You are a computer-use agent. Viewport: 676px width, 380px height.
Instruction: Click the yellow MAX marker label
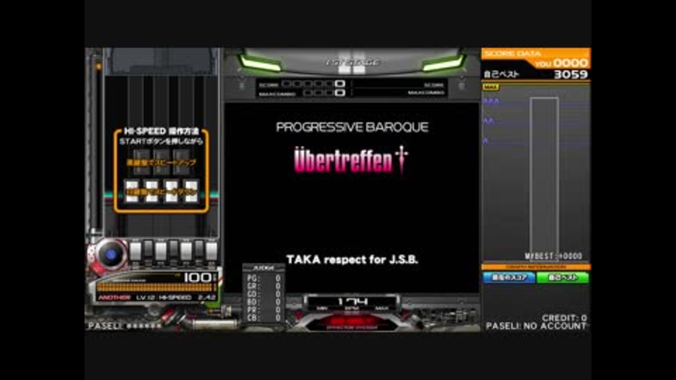pyautogui.click(x=491, y=87)
